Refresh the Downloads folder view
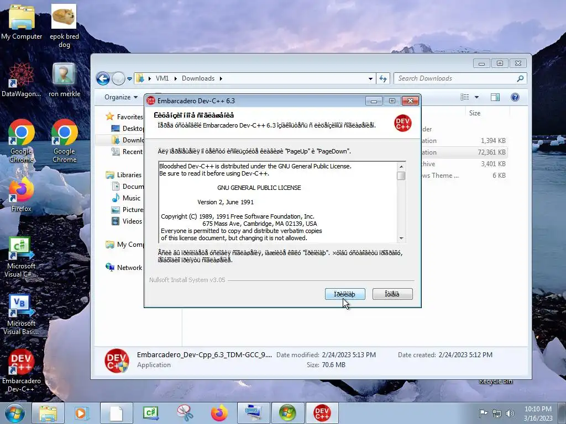Image resolution: width=566 pixels, height=424 pixels. click(383, 78)
